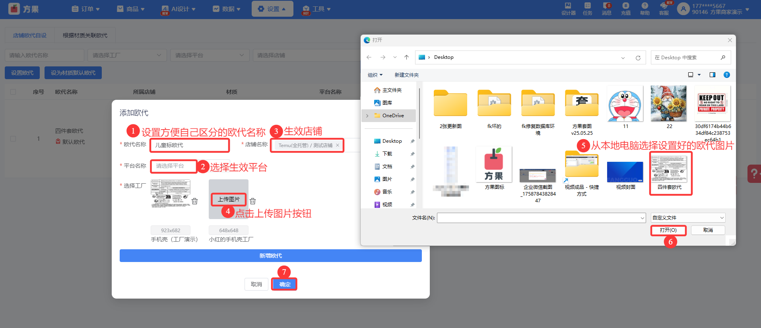Tick the checkbox for row 1 四件套欧代
This screenshot has height=328, width=761.
[13, 139]
